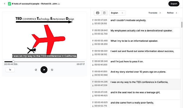Edit the subtitle 'and I'm just here to pass it on.'
Viewport: 183px width, 108px height.
(127, 61)
